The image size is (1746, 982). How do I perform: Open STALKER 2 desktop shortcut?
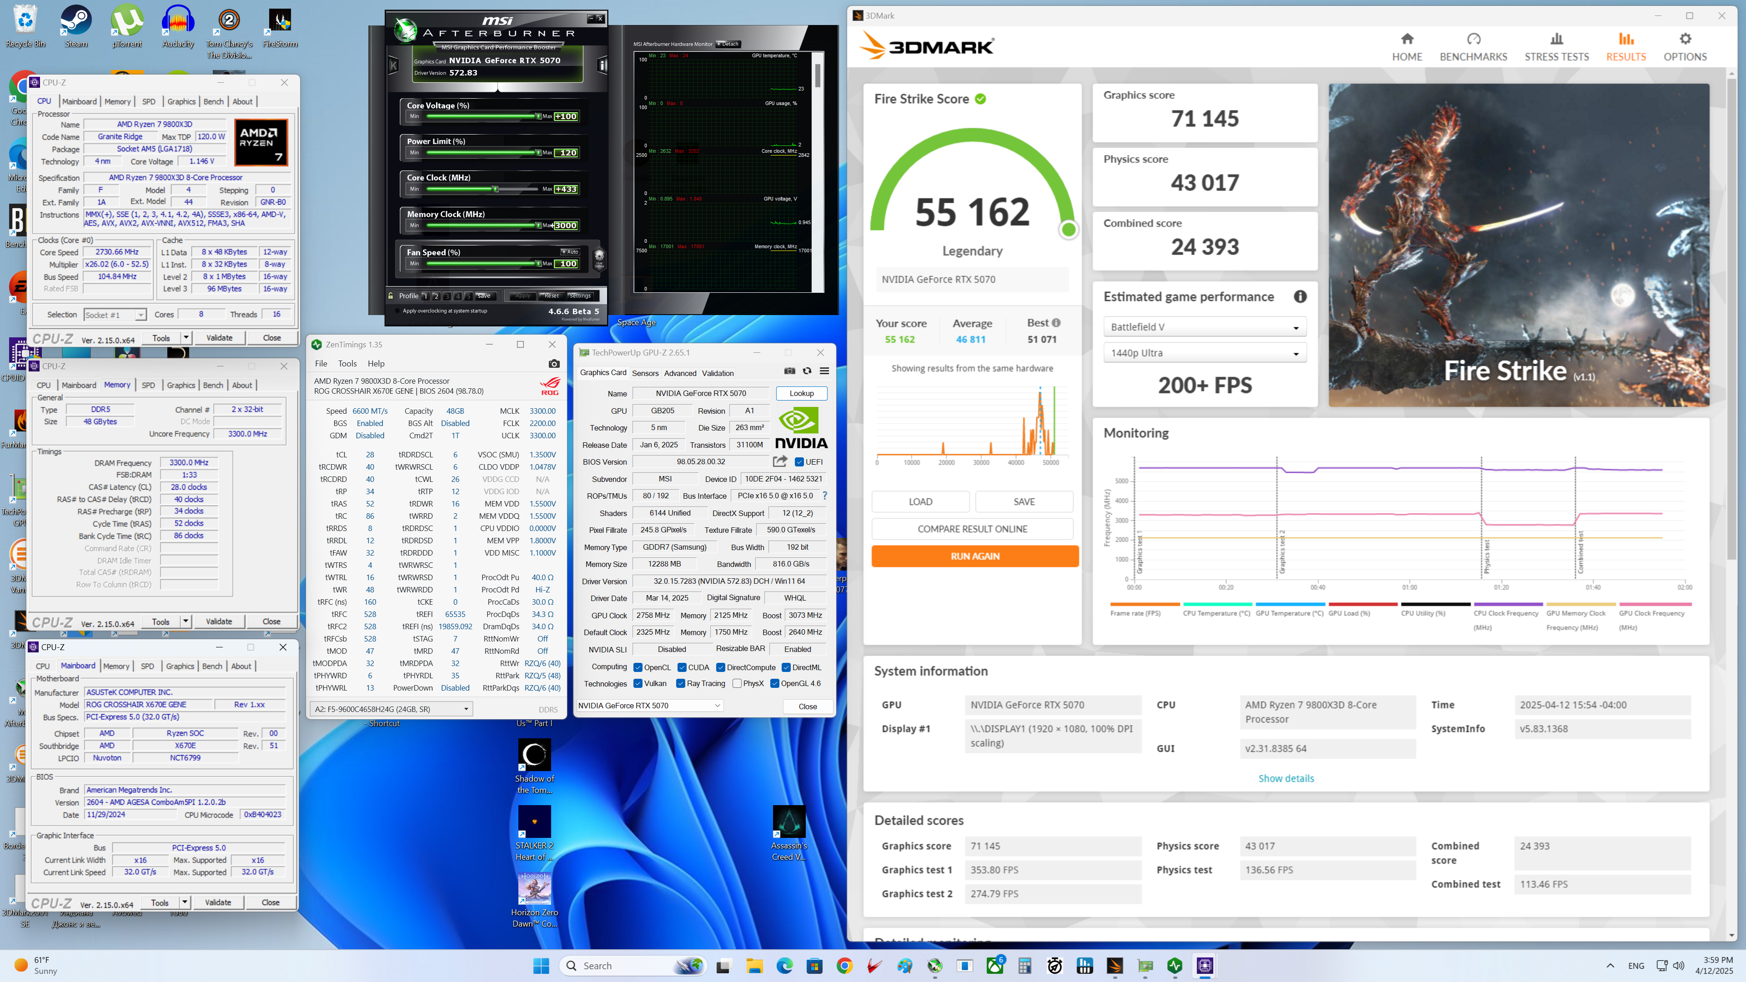[x=534, y=833]
